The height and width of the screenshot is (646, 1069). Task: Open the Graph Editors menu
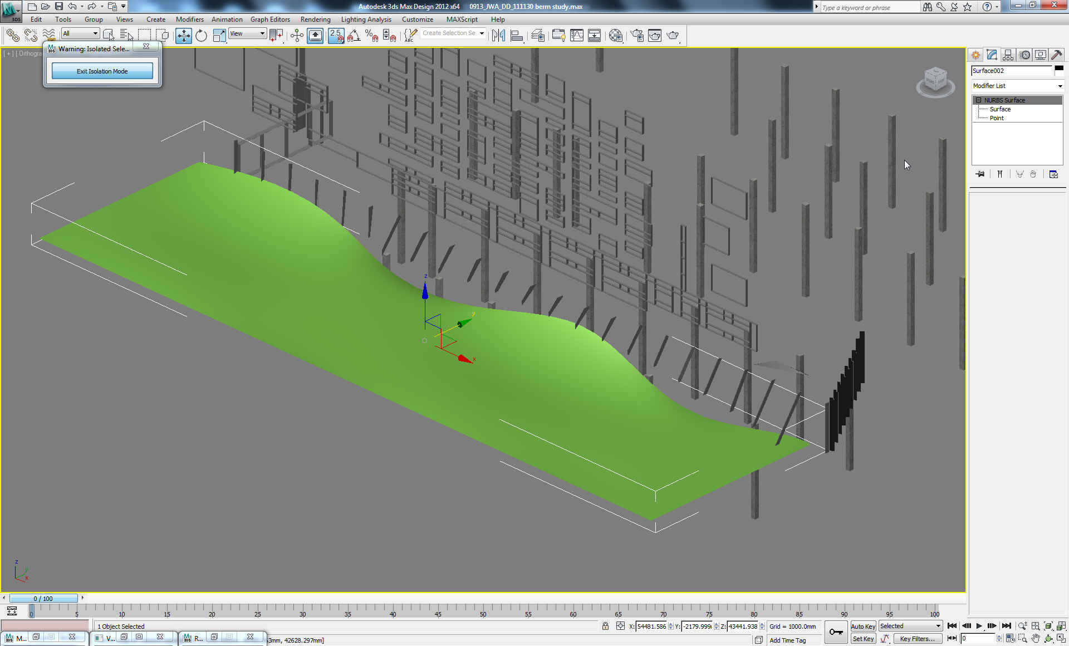tap(270, 19)
